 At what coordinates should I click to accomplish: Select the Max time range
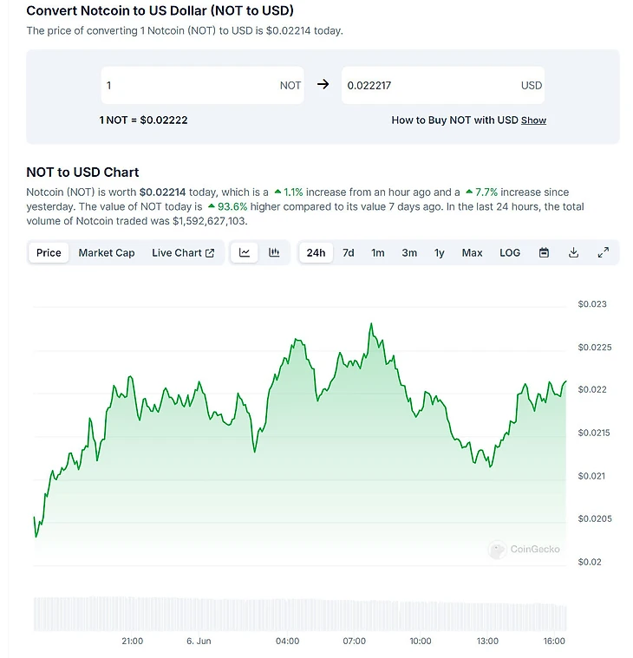472,252
